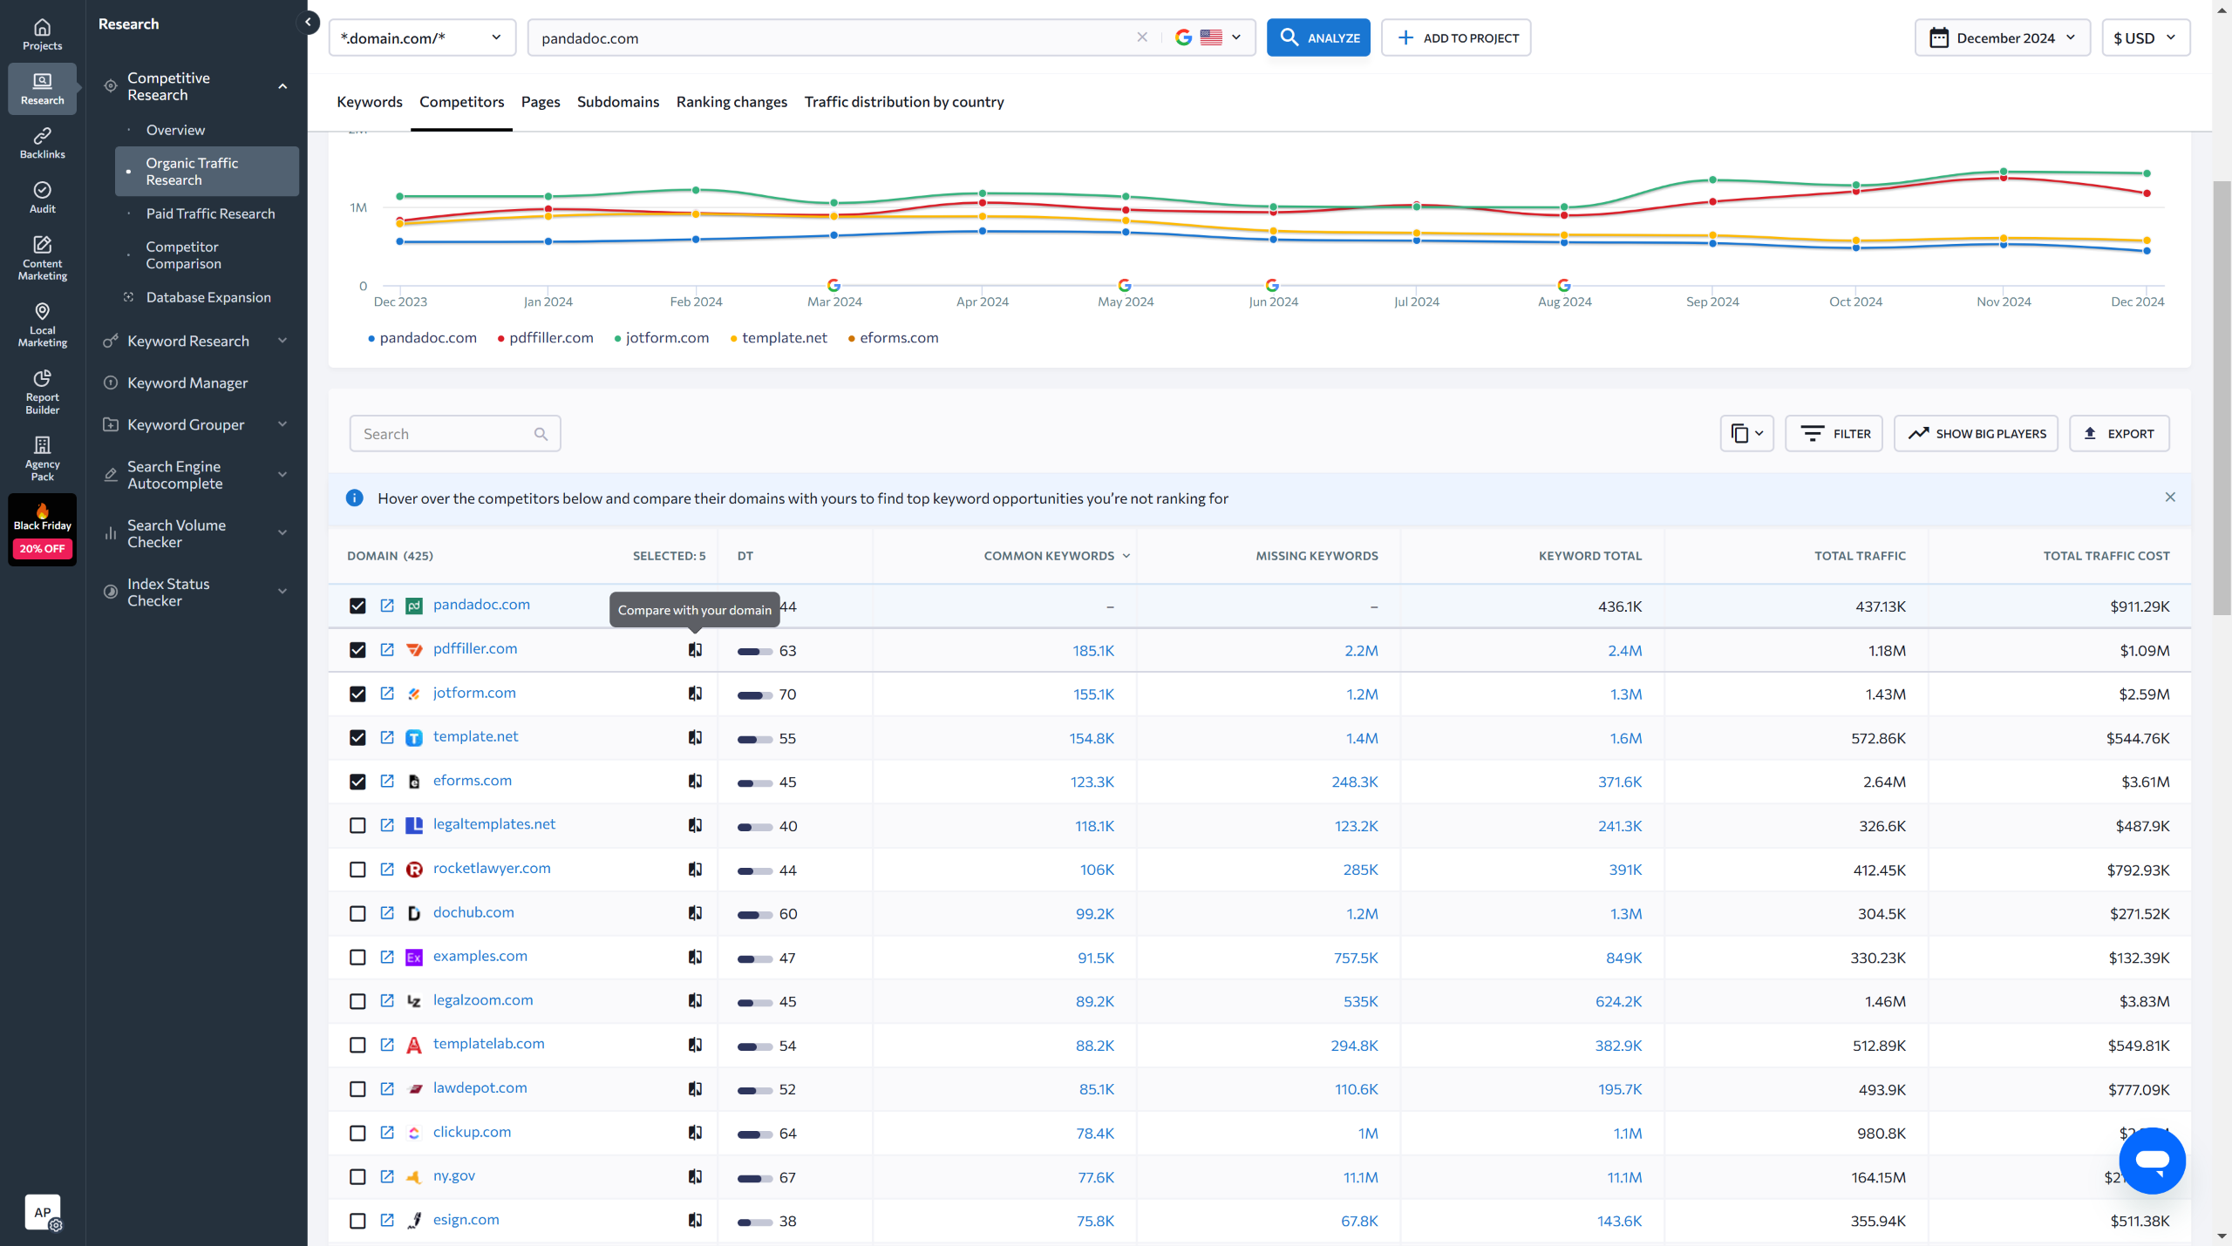Image resolution: width=2232 pixels, height=1246 pixels.
Task: Open Backlinks section in left sidebar
Action: [x=42, y=143]
